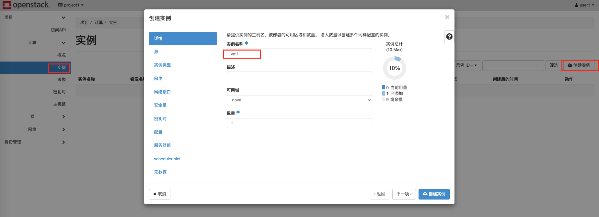Expand the 网络 sidebar group
The height and width of the screenshot is (217, 599).
[46, 129]
